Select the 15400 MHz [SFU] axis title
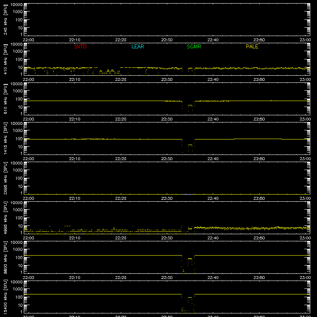The width and height of the screenshot is (317, 317). (5, 297)
